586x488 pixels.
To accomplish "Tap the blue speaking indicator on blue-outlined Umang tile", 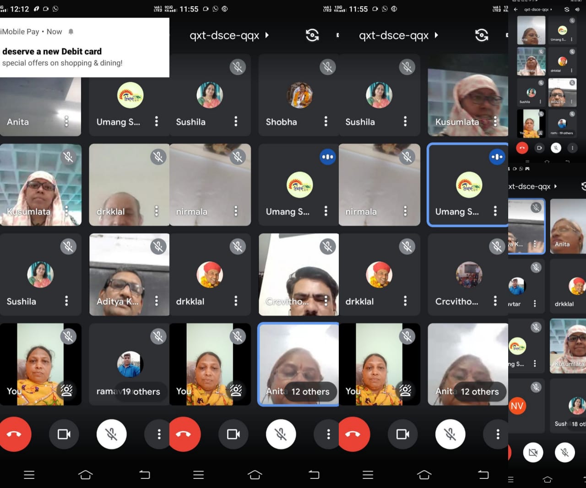I will pos(497,157).
